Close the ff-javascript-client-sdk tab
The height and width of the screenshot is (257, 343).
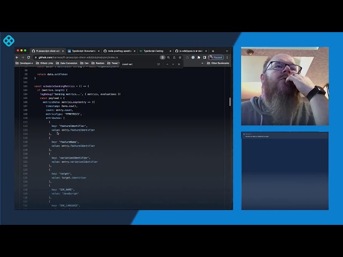pyautogui.click(x=63, y=51)
